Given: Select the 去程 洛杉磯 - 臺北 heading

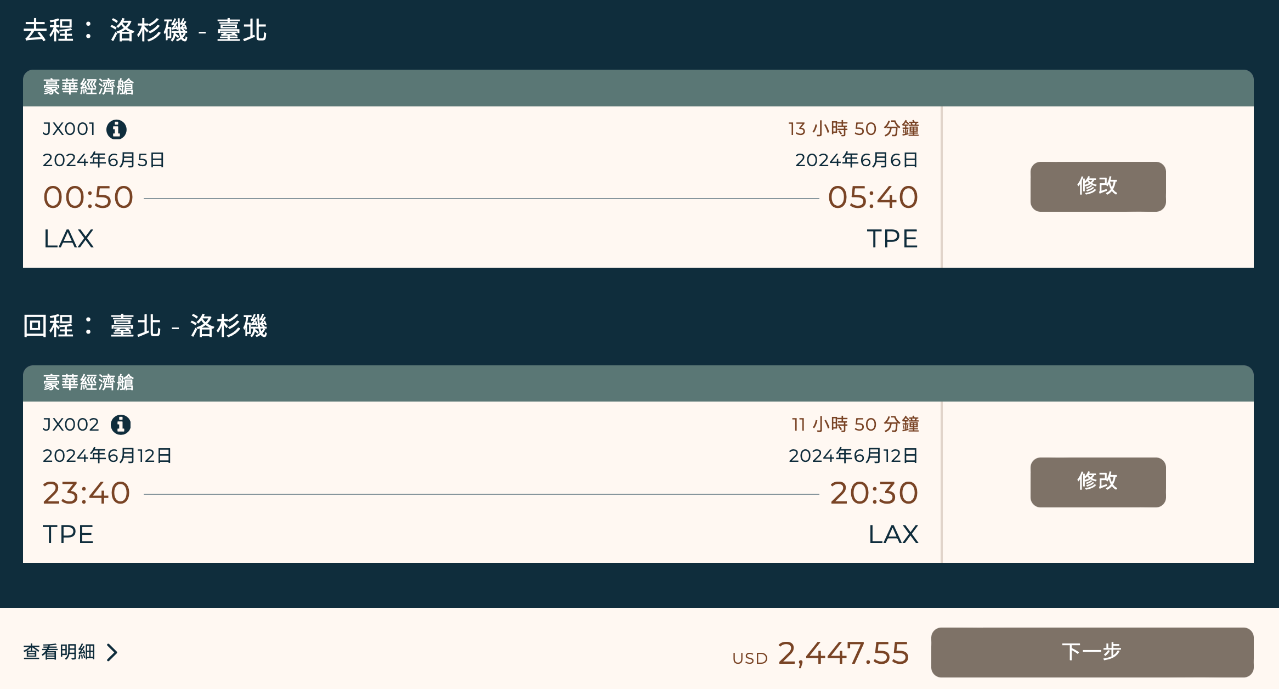Looking at the screenshot, I should click(x=144, y=31).
